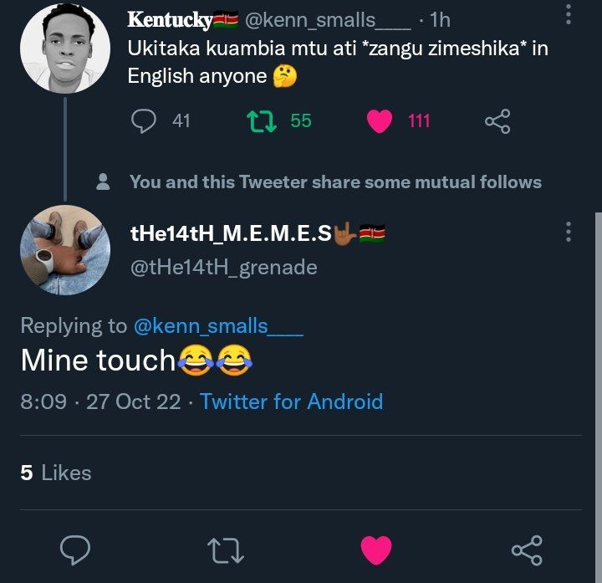Screen dimensions: 602x583
Task: Share the 'Mine touch' reply
Action: coord(527,550)
